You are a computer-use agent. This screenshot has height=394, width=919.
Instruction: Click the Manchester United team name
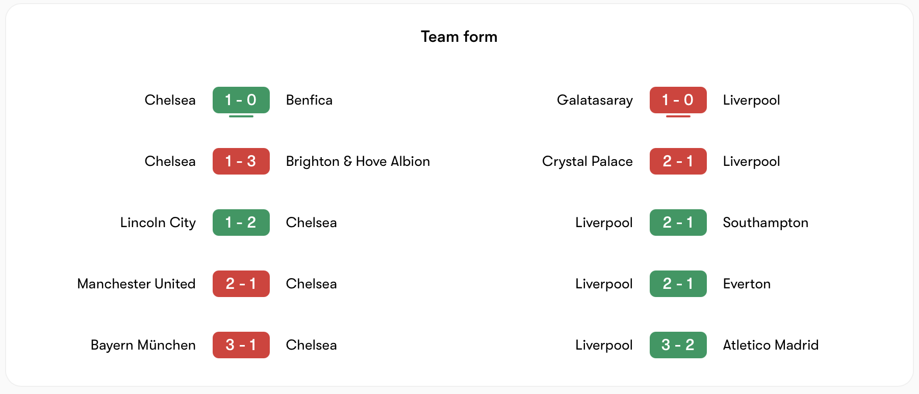click(136, 284)
